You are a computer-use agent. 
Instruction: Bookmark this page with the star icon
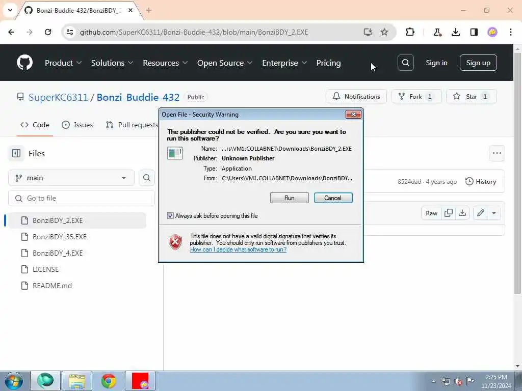pos(384,32)
